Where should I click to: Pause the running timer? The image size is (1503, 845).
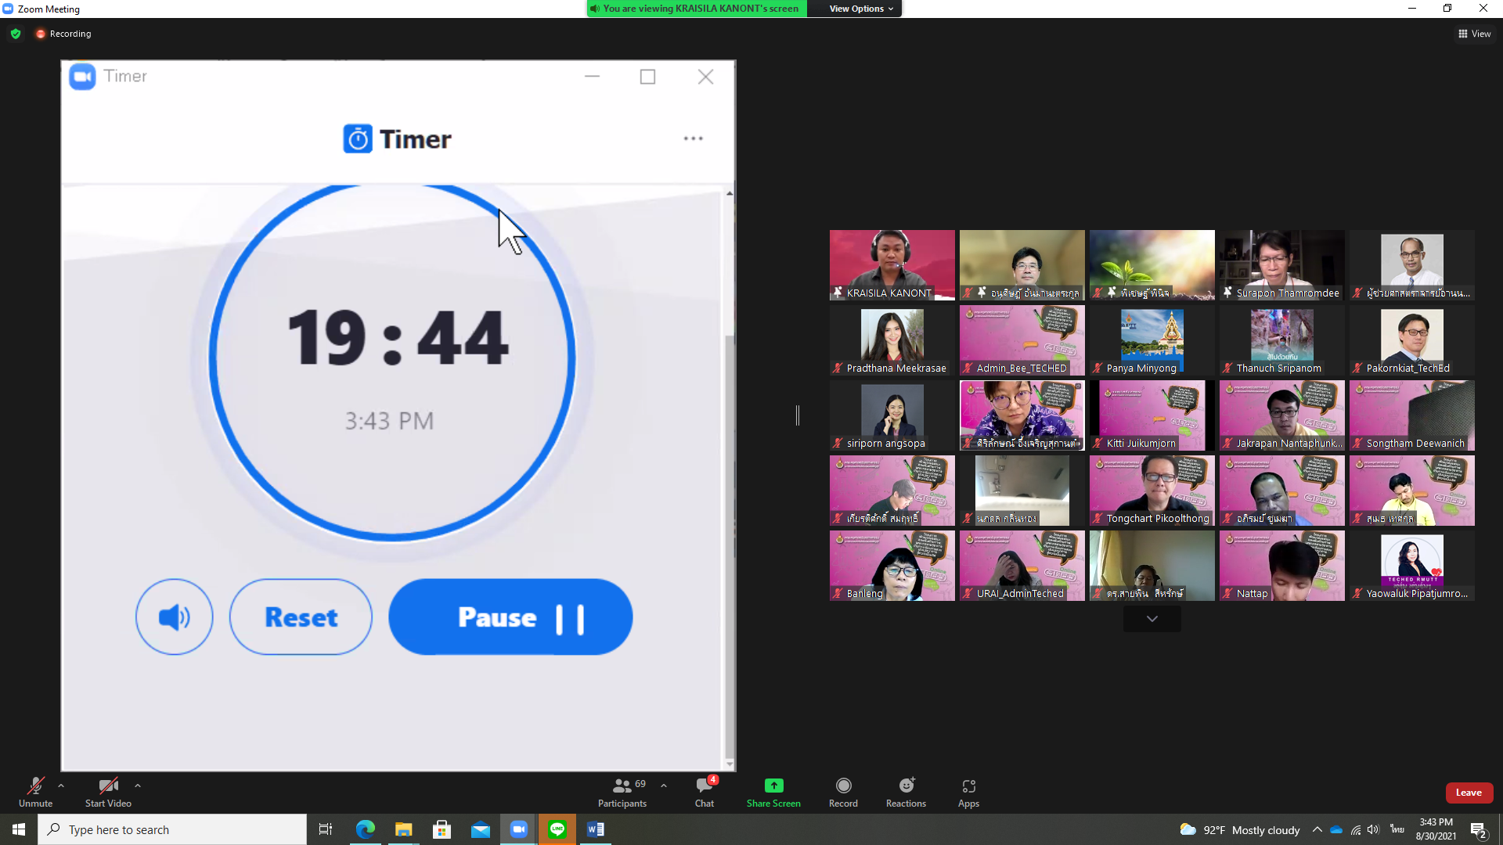[x=510, y=617]
